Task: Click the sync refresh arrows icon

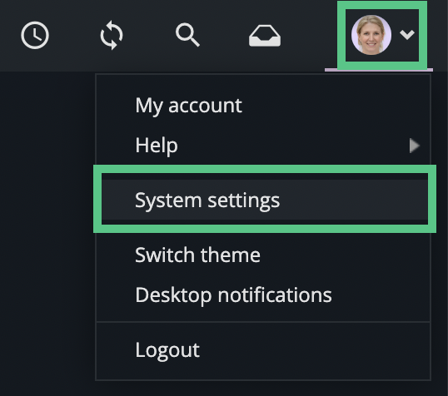Action: [112, 35]
